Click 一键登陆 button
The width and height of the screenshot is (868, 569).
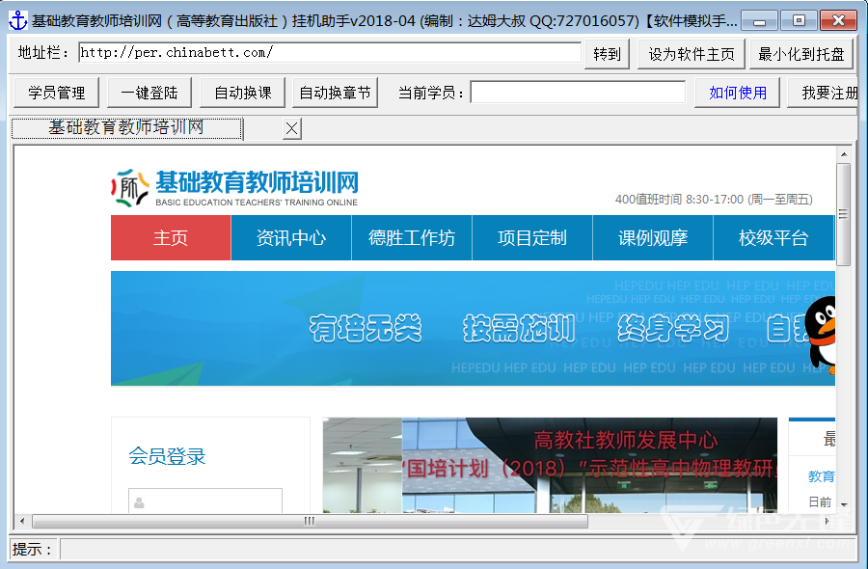[x=149, y=93]
